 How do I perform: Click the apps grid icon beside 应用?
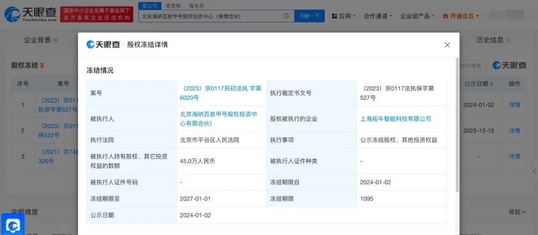pos(335,16)
